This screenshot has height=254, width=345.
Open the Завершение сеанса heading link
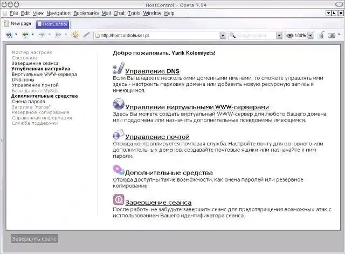click(158, 203)
